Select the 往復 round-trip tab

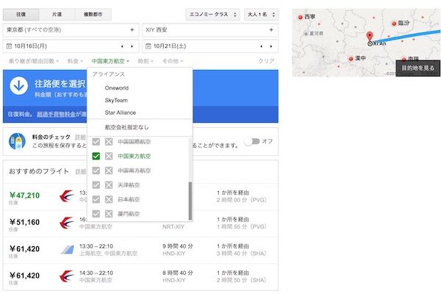click(x=21, y=15)
